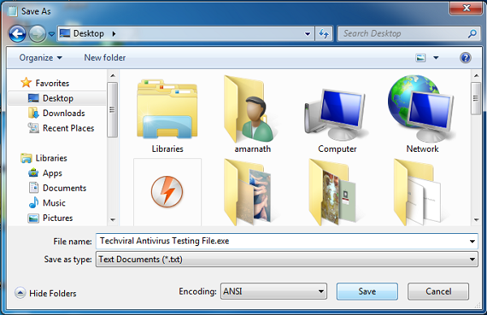Click the change view icon

pyautogui.click(x=420, y=58)
